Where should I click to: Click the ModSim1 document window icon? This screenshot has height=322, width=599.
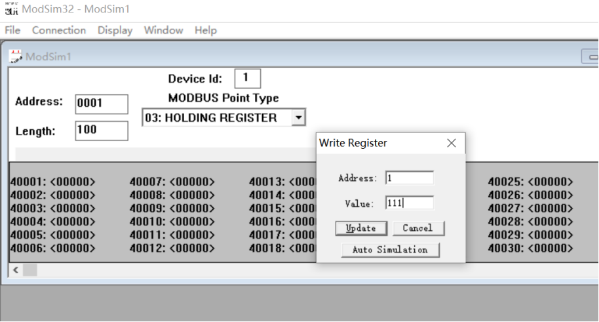(x=16, y=56)
